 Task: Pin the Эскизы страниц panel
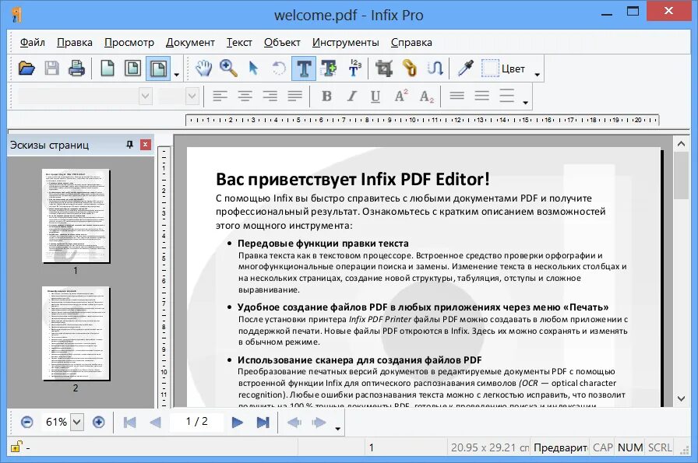click(x=129, y=145)
